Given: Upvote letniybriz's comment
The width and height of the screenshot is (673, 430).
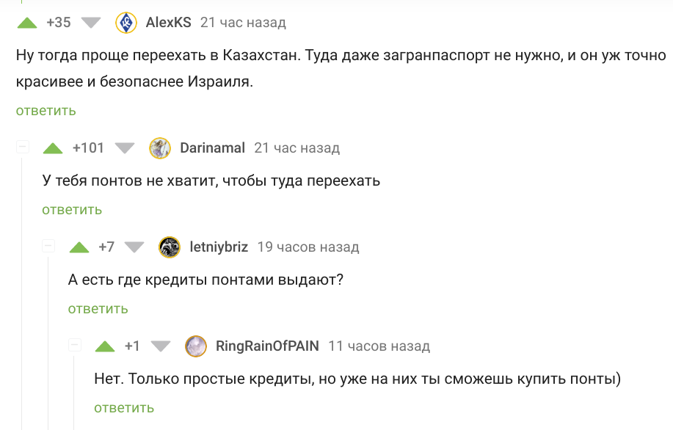Looking at the screenshot, I should click(79, 247).
